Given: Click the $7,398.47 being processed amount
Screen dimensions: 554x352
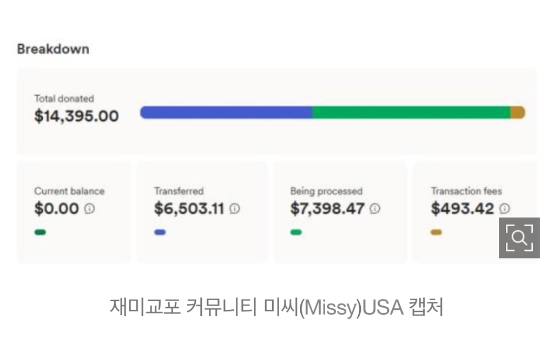Looking at the screenshot, I should coord(327,208).
